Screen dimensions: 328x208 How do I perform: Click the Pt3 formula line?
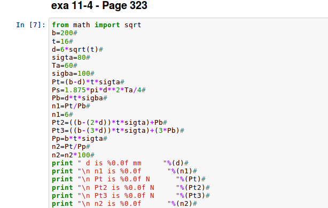(x=118, y=131)
